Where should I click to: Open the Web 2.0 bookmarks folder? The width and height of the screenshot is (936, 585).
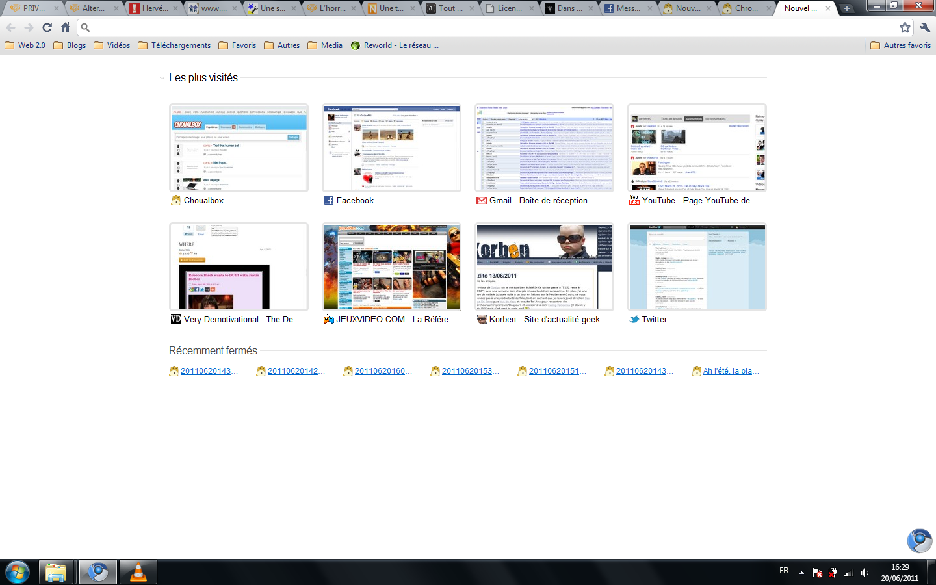point(25,45)
